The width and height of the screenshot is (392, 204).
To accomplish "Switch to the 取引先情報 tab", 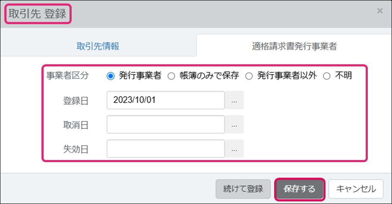I will click(98, 47).
